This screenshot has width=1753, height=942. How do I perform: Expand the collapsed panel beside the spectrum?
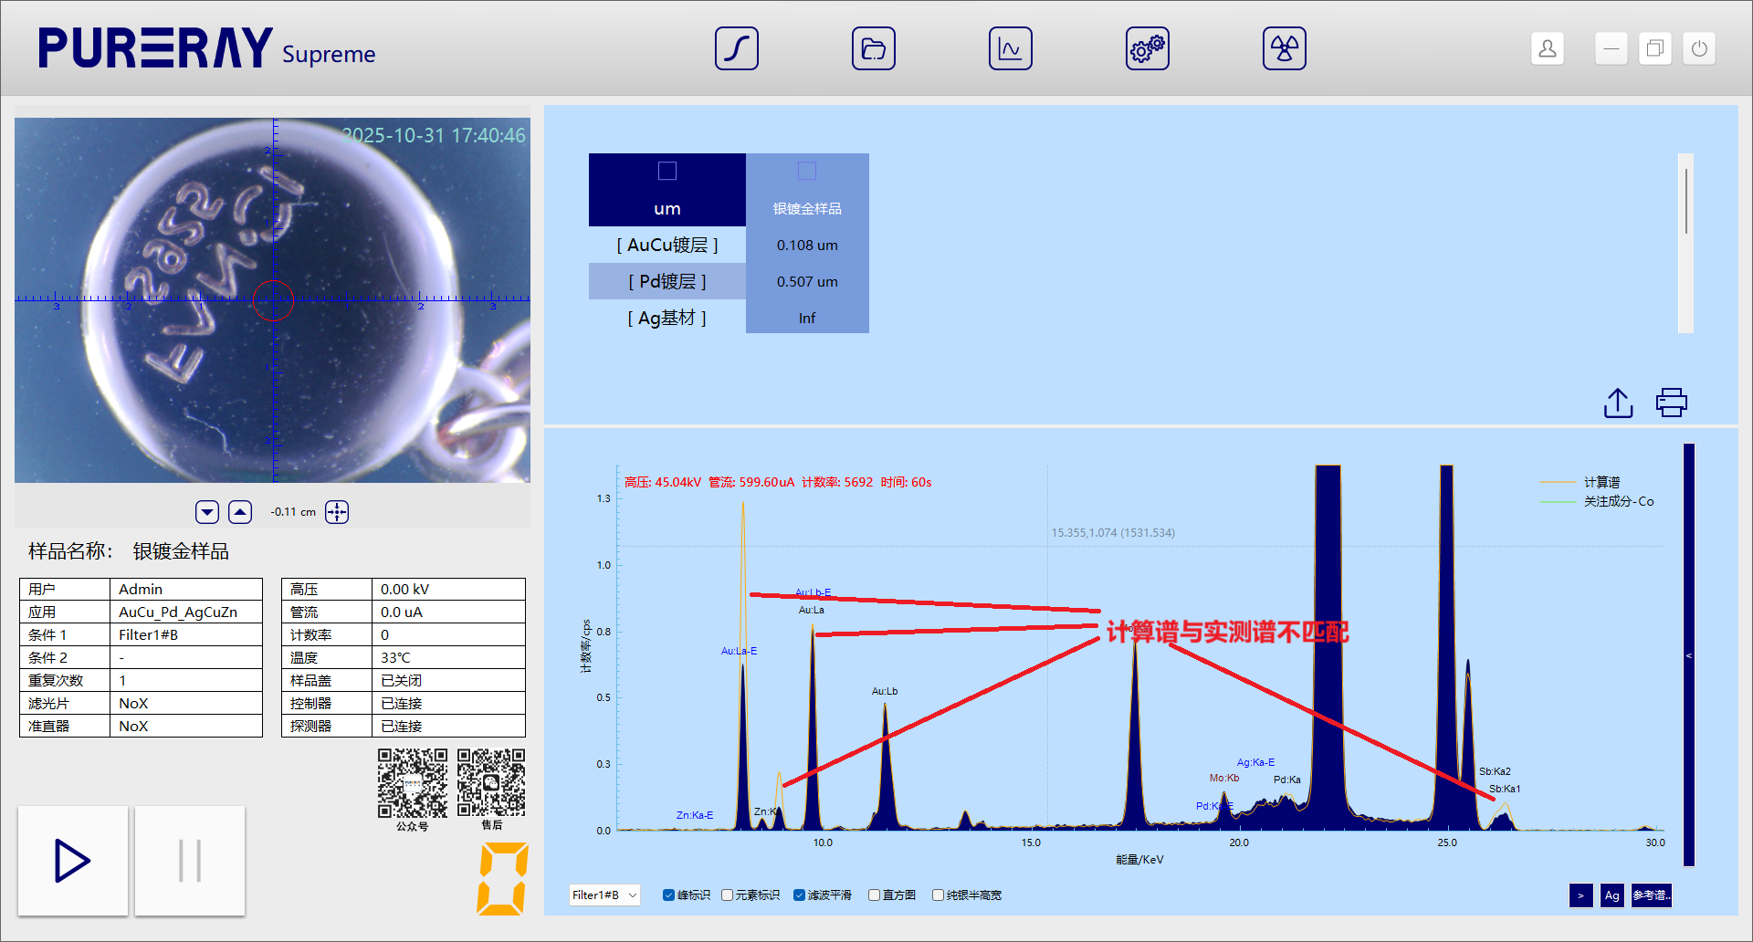pyautogui.click(x=1689, y=655)
